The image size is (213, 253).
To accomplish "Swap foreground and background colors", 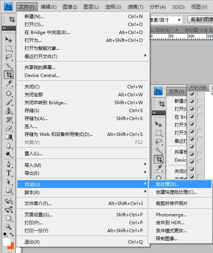I will point(12,234).
